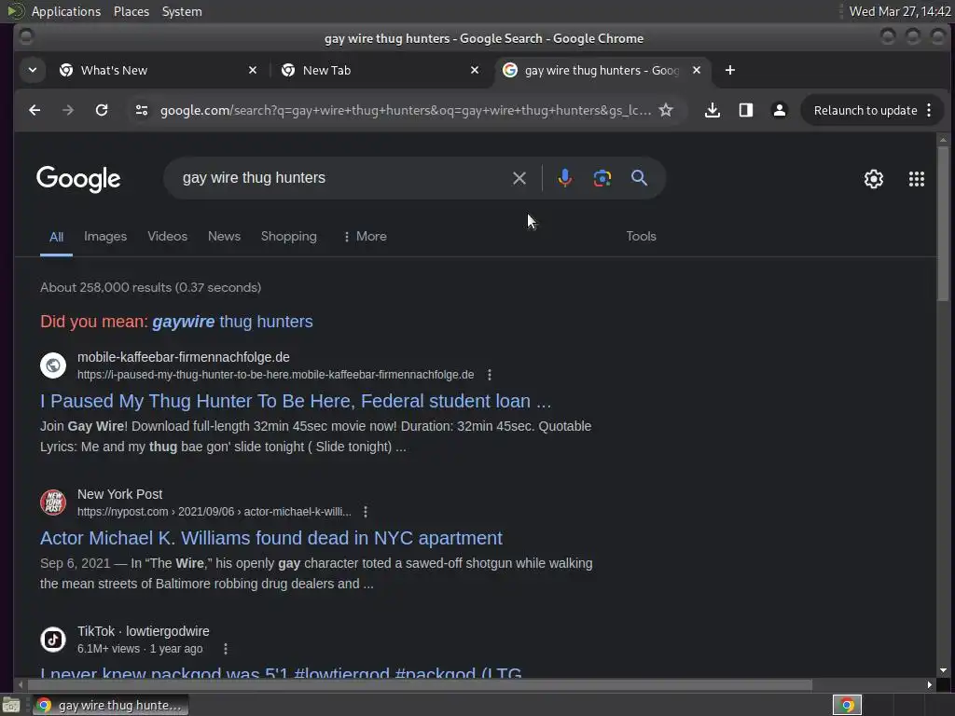Expand the More search filters menu
The image size is (955, 716).
click(x=365, y=236)
